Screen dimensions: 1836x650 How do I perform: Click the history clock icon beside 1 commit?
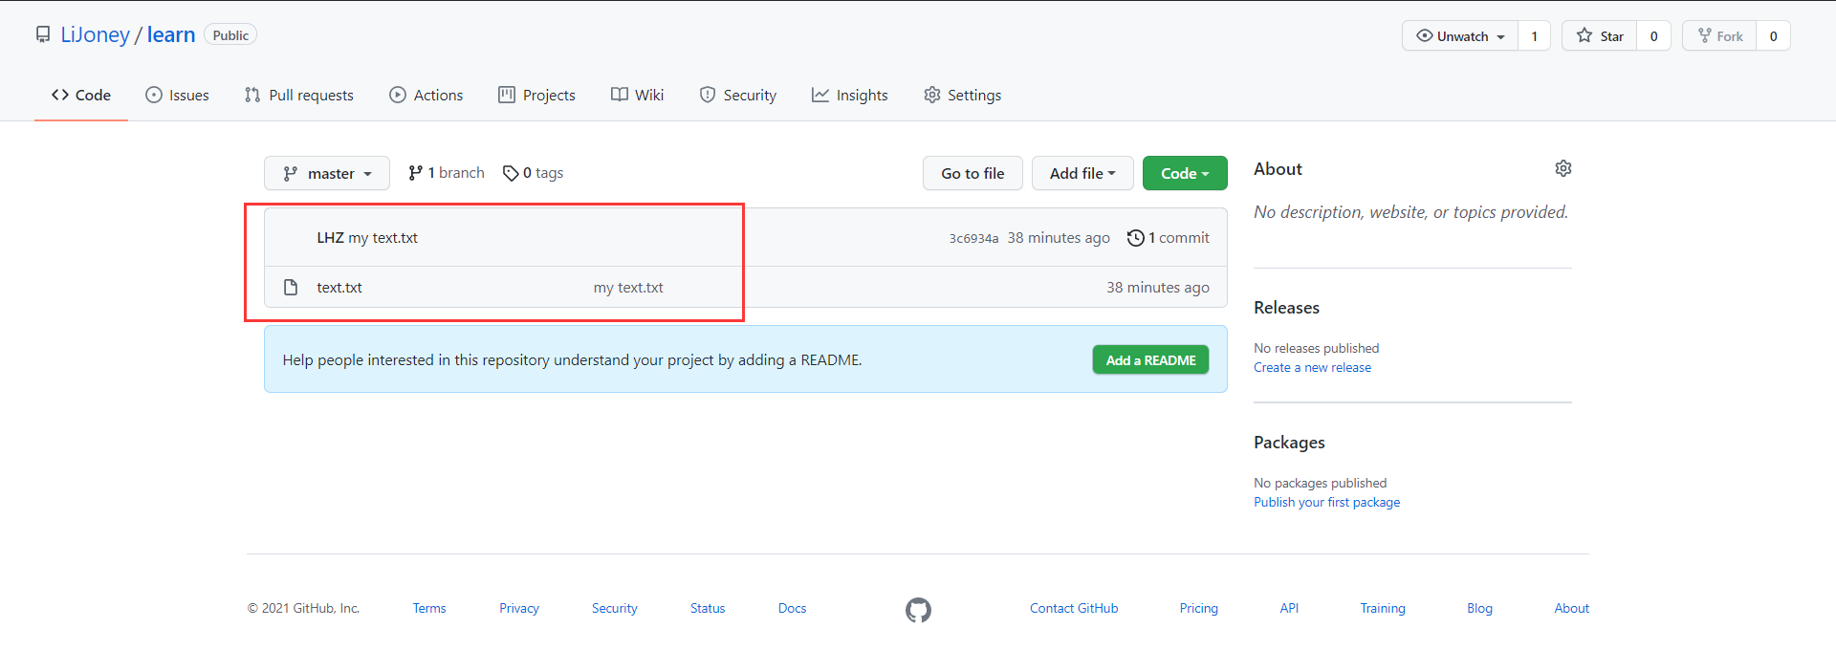pyautogui.click(x=1135, y=238)
